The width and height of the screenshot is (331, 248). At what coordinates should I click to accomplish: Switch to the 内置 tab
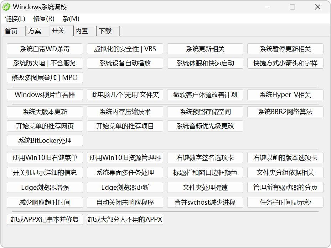point(85,31)
